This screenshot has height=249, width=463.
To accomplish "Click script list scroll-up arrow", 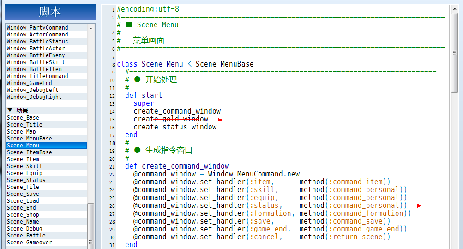I will point(91,28).
